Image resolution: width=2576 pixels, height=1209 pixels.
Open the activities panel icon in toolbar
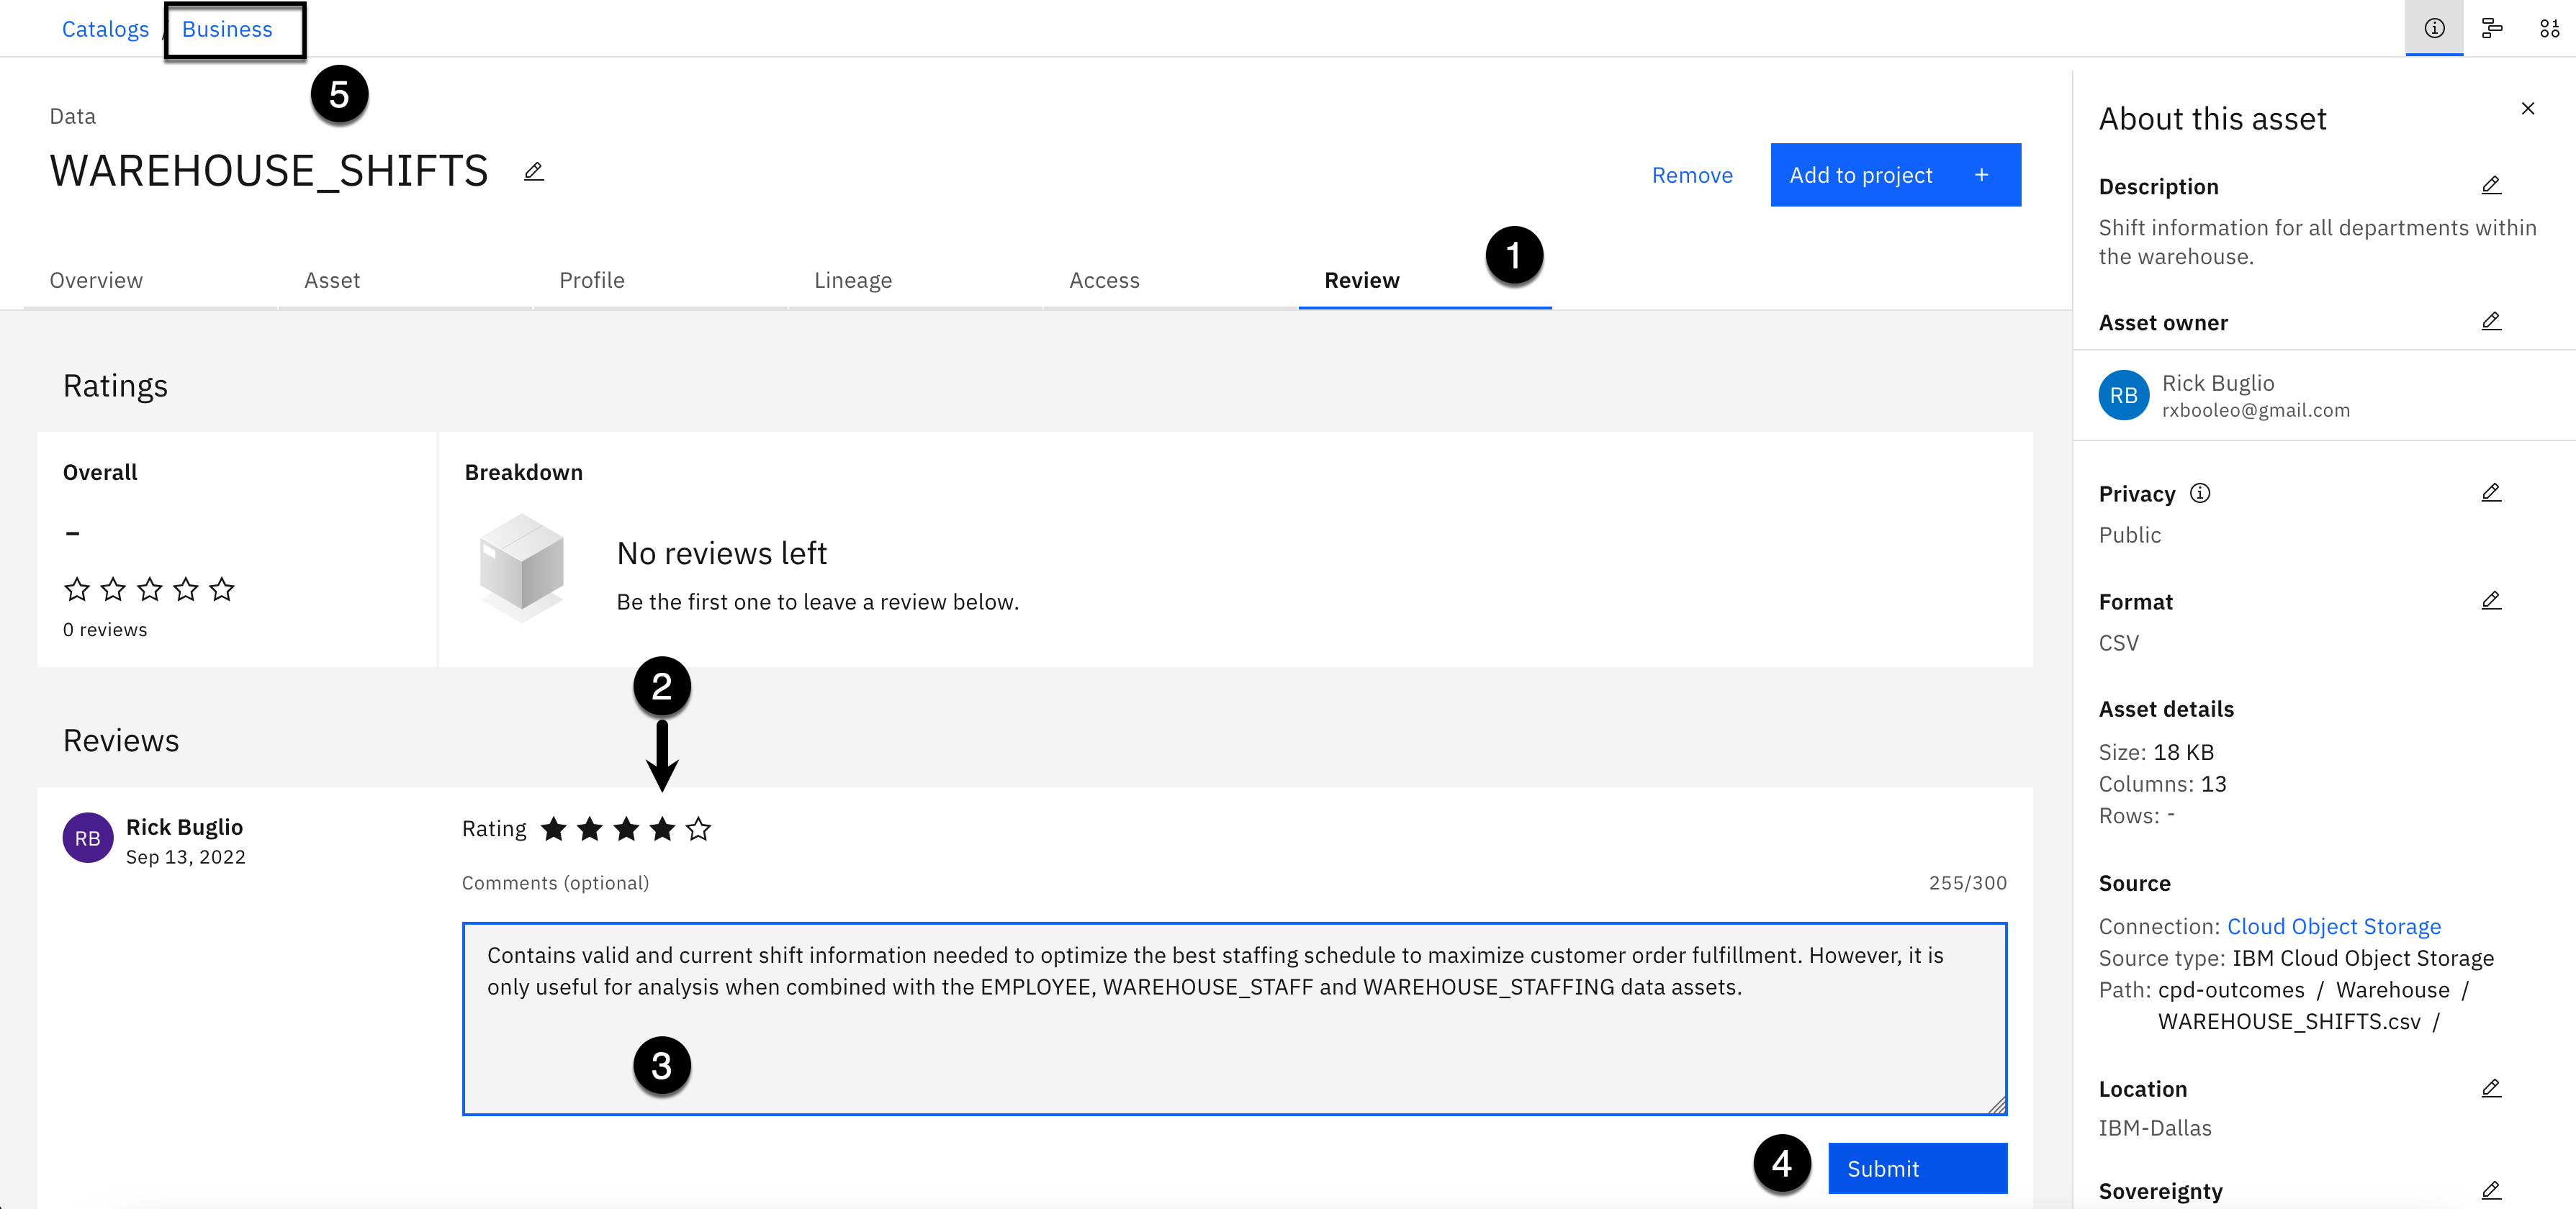click(x=2492, y=28)
